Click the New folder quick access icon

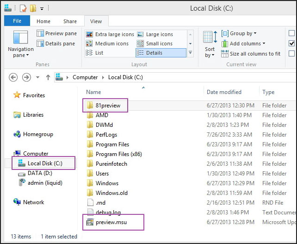(x=33, y=8)
